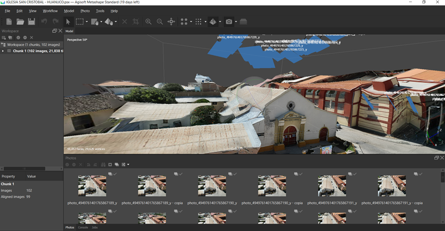The height and width of the screenshot is (231, 445).
Task: Click the Show Aligned Chunks layers icon
Action: click(243, 22)
